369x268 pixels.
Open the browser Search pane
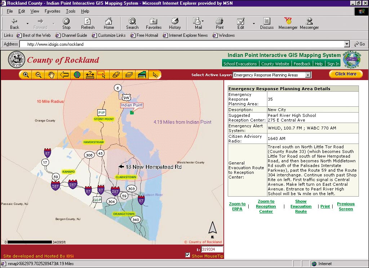point(132,24)
